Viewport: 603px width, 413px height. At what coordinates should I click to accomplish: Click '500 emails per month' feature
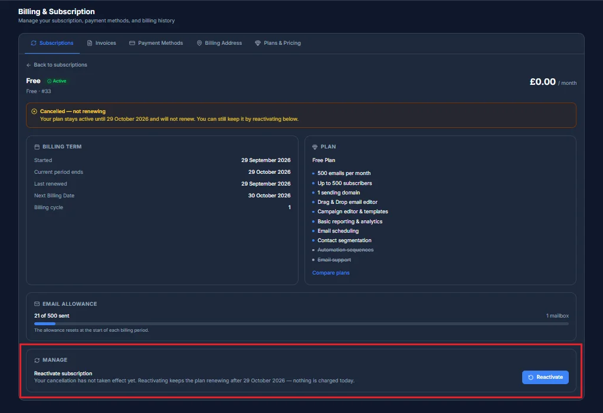click(344, 173)
